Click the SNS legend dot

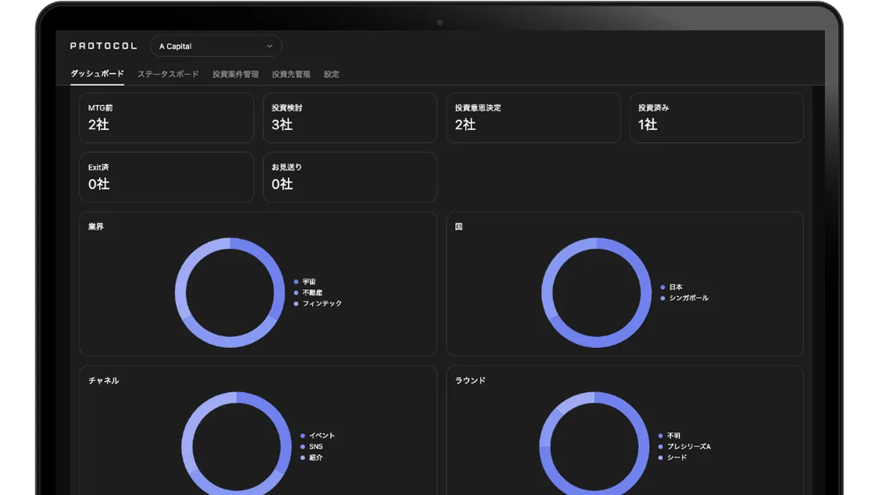click(x=303, y=446)
